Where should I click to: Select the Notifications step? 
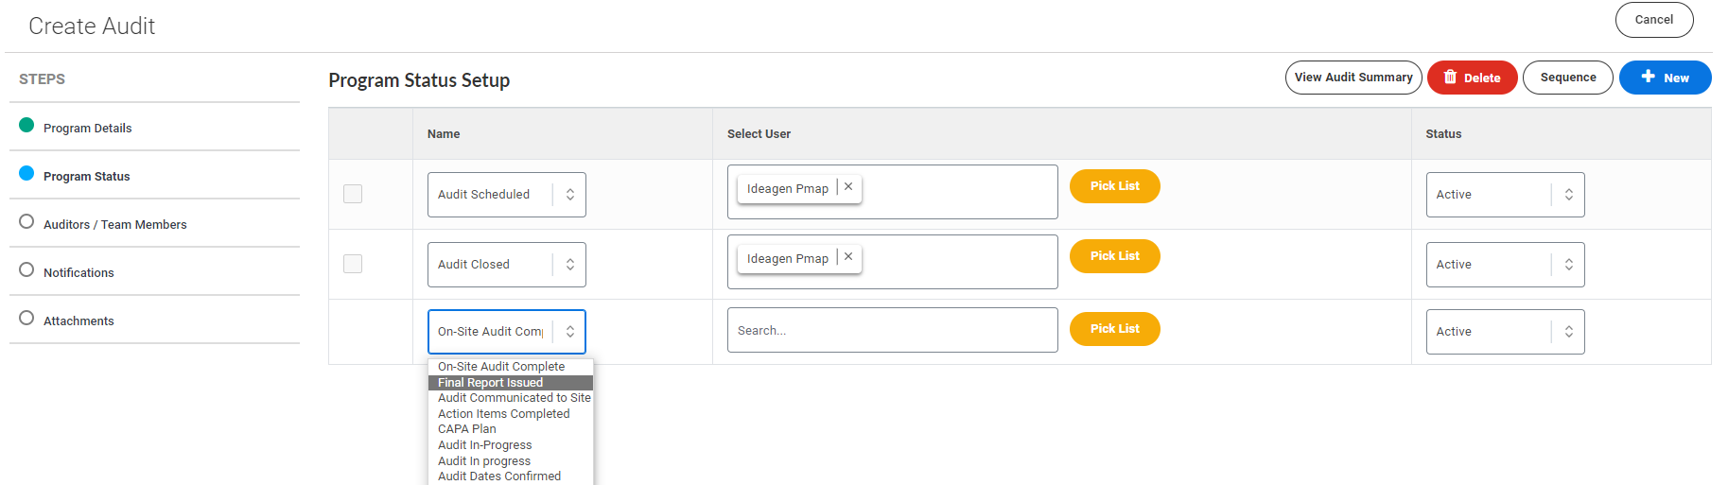[79, 273]
